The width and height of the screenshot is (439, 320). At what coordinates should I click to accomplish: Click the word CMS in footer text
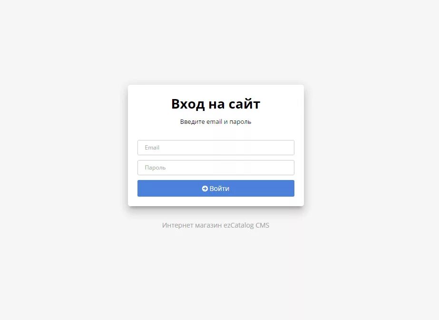click(263, 225)
